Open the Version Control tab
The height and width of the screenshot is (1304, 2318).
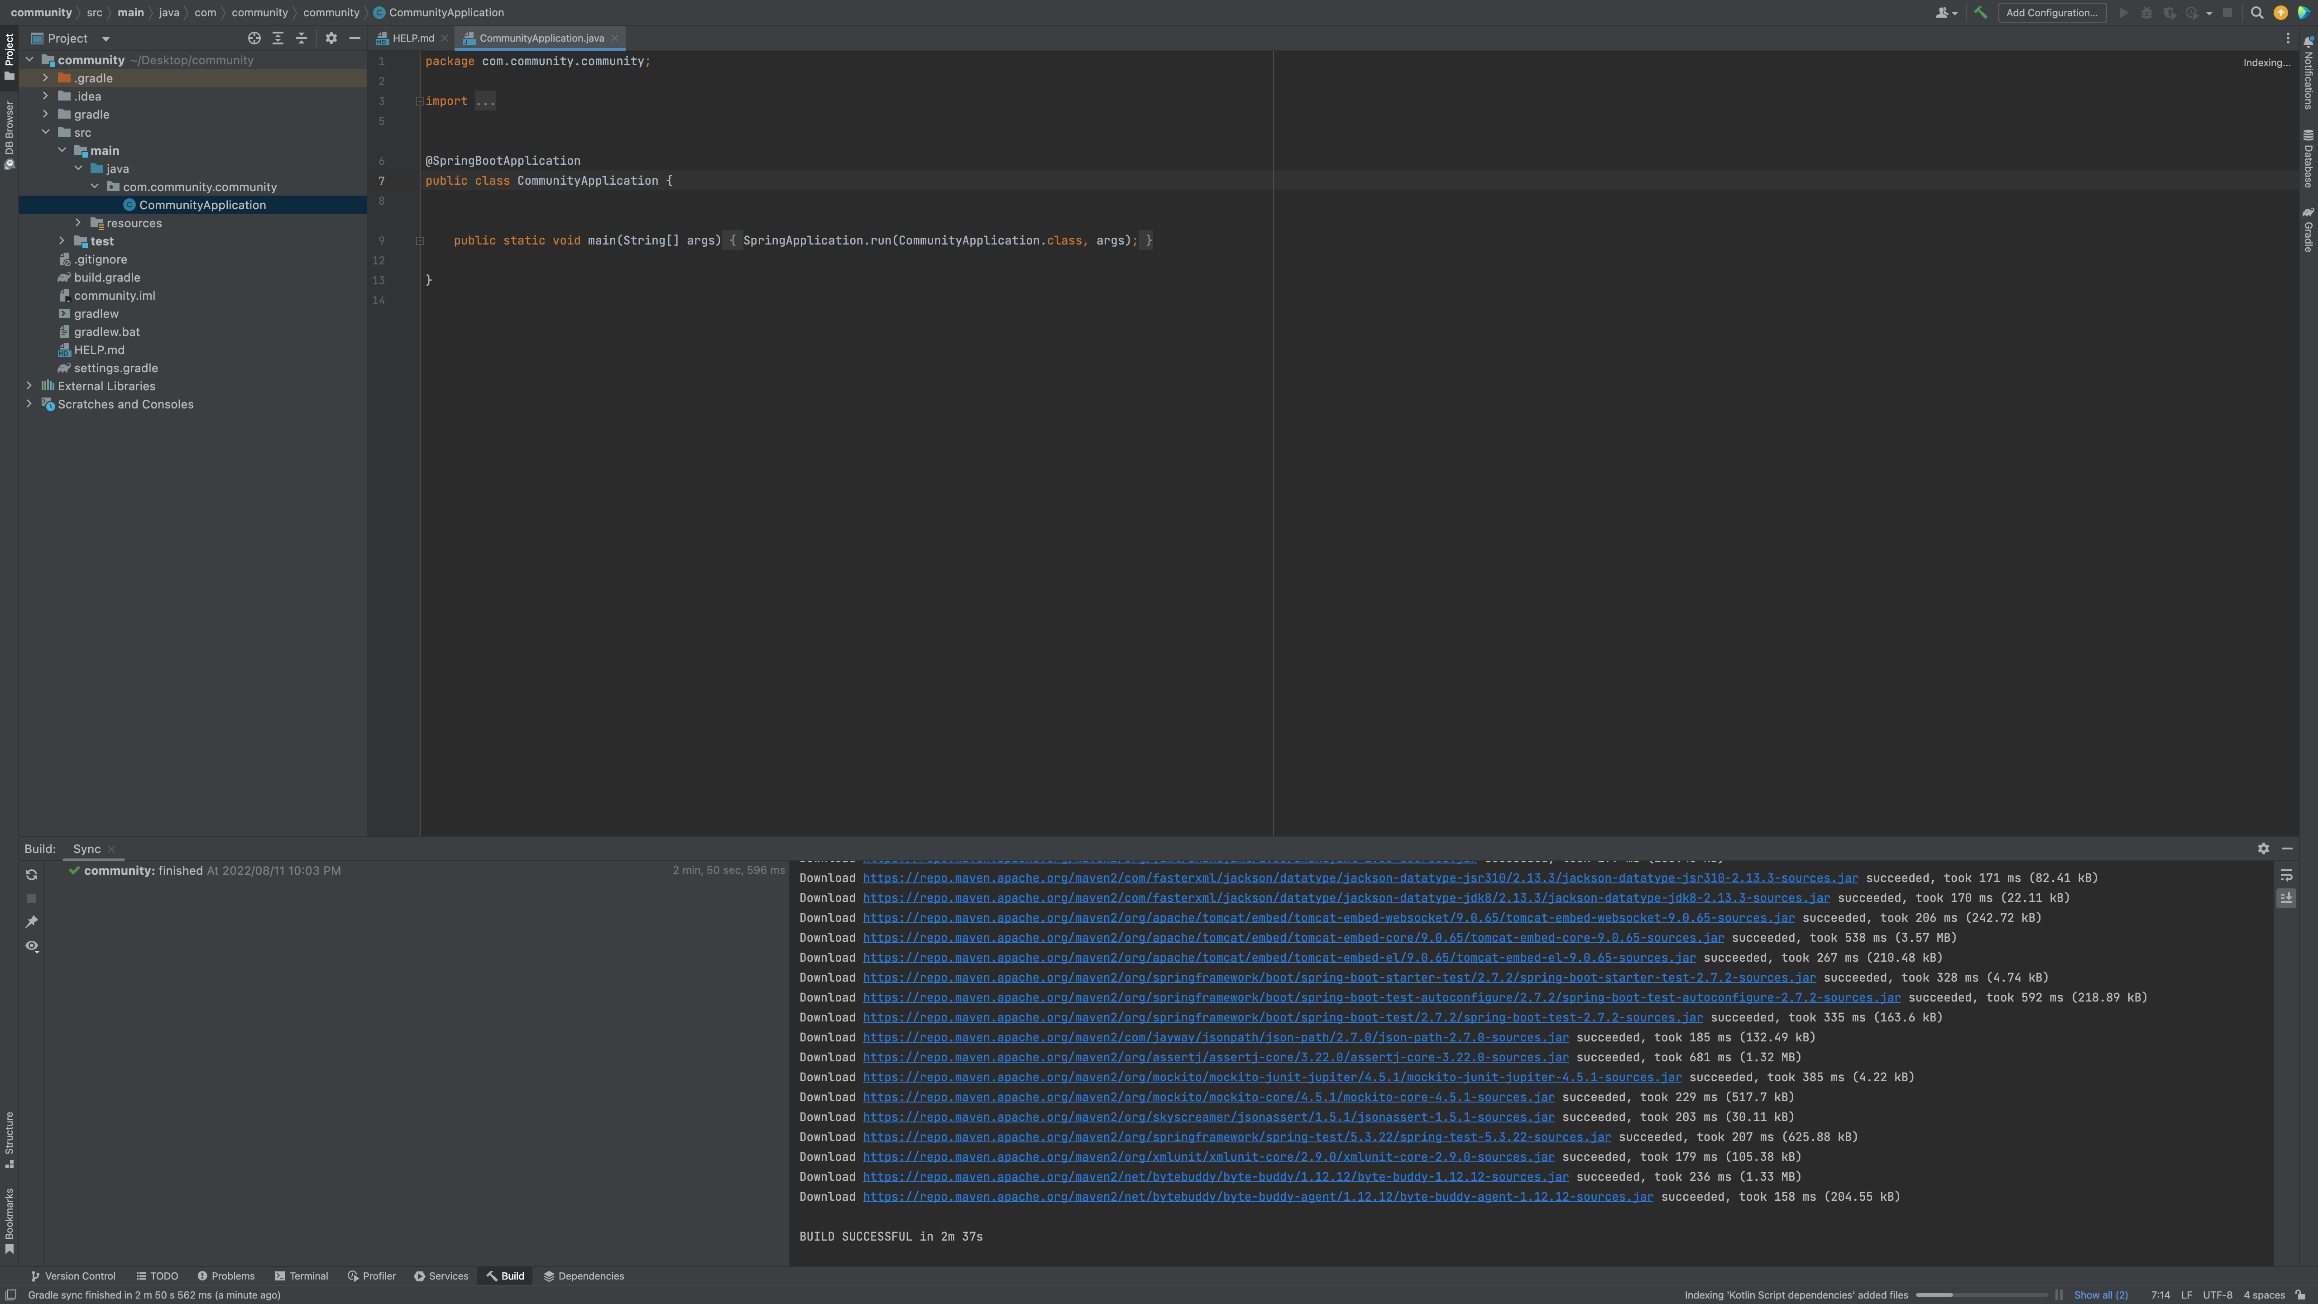(x=73, y=1276)
